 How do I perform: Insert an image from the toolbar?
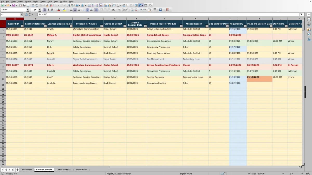[106, 5]
